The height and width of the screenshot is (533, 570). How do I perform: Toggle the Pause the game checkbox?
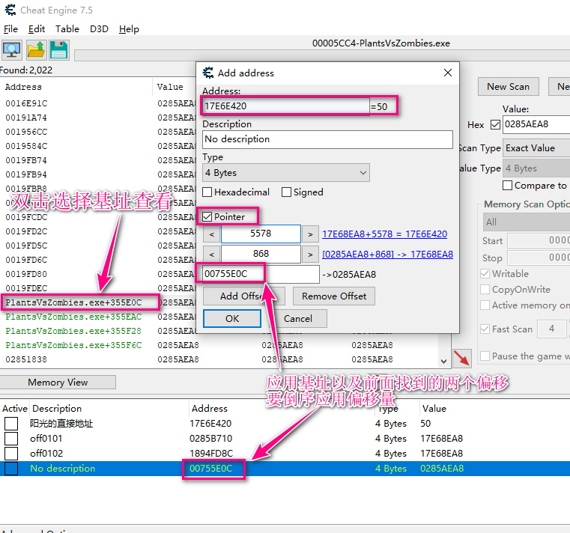485,356
